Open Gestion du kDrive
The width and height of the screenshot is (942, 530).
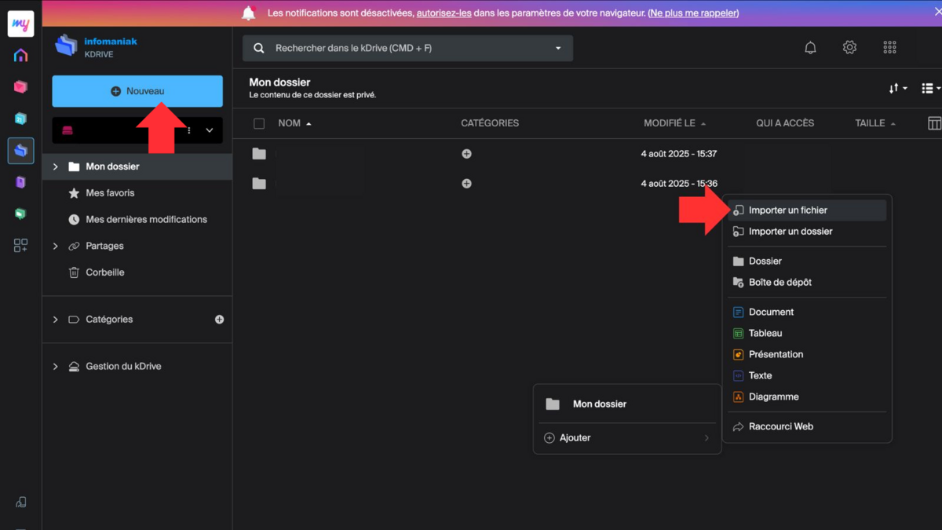(123, 367)
